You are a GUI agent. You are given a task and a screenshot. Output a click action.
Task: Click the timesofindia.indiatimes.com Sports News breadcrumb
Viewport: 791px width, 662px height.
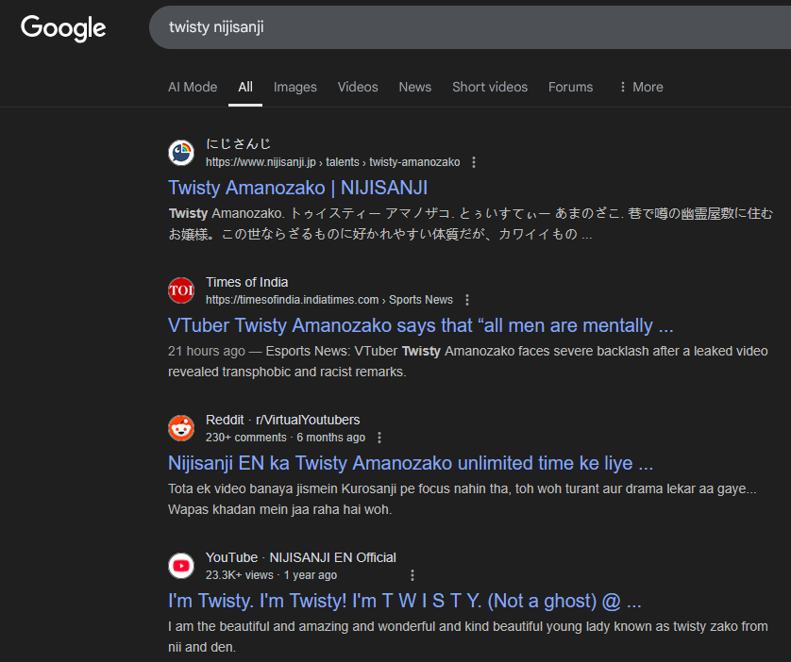[x=329, y=300]
